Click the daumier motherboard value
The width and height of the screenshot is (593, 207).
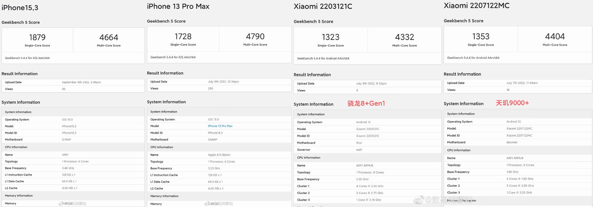pyautogui.click(x=512, y=142)
